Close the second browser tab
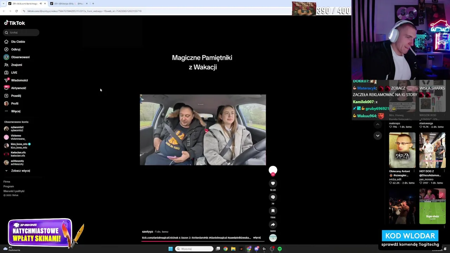 pos(86,4)
